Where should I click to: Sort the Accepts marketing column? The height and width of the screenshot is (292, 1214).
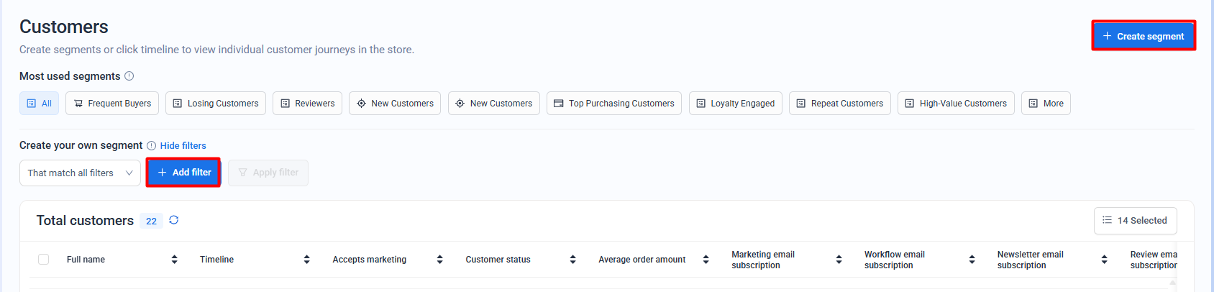439,260
